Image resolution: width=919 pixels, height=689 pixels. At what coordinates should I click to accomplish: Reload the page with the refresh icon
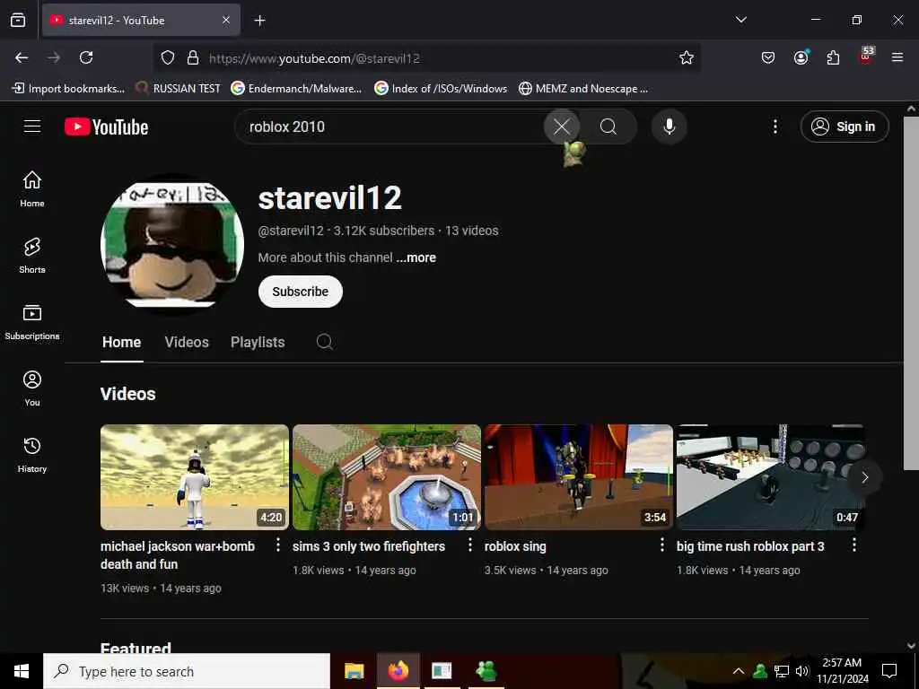tap(86, 57)
